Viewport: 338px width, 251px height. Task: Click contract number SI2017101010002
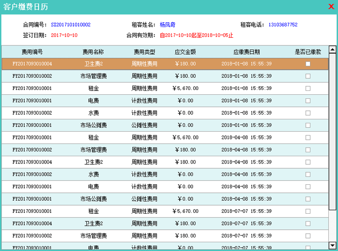pos(70,25)
